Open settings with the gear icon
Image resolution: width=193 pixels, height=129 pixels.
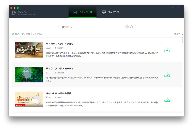[x=173, y=8]
